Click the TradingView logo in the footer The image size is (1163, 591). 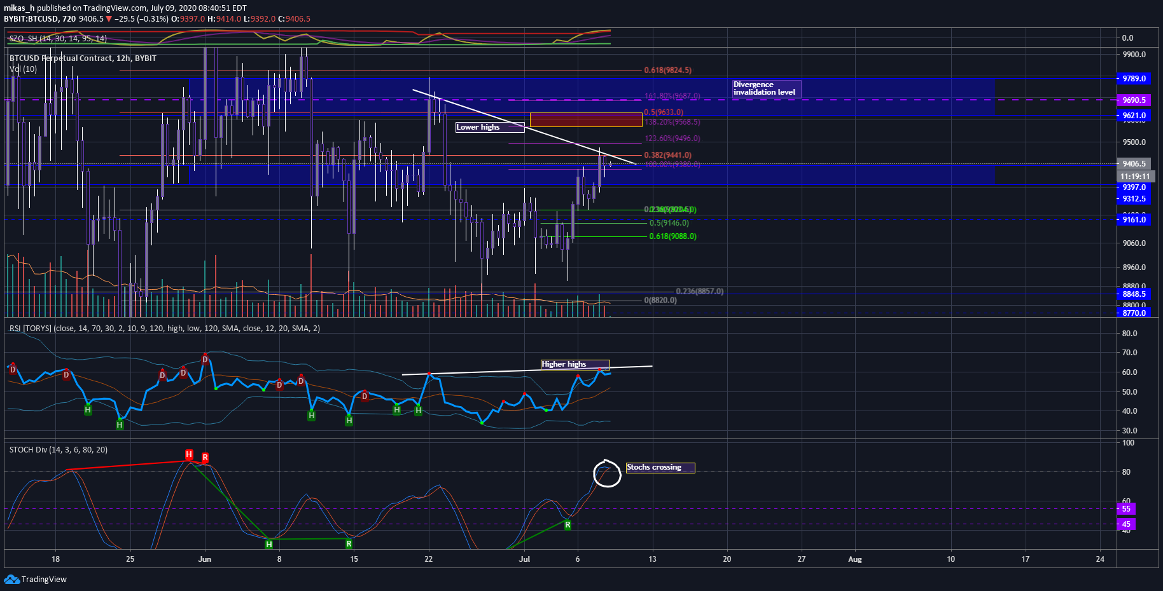tap(35, 579)
